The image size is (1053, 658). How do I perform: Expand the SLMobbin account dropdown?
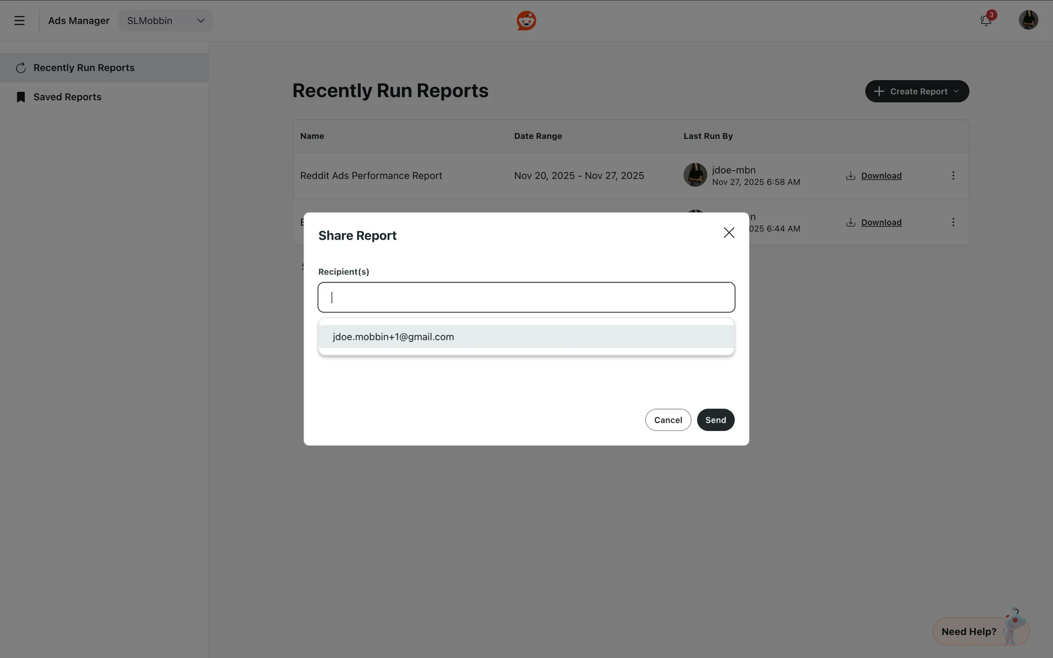(x=165, y=21)
